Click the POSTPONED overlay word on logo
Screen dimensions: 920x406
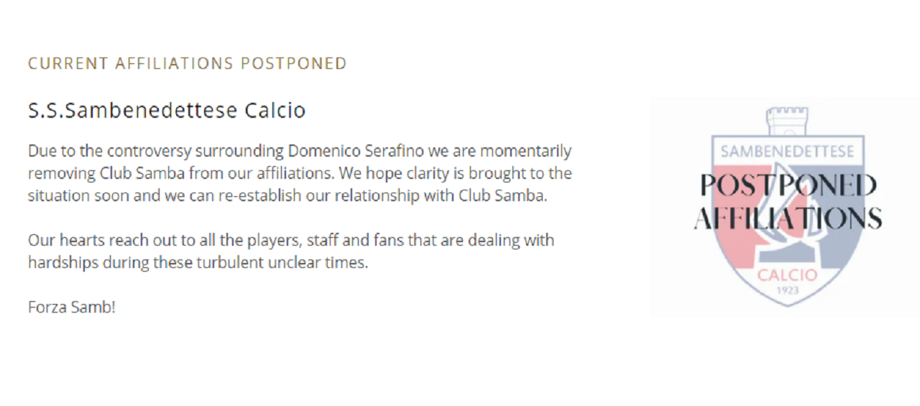[788, 185]
